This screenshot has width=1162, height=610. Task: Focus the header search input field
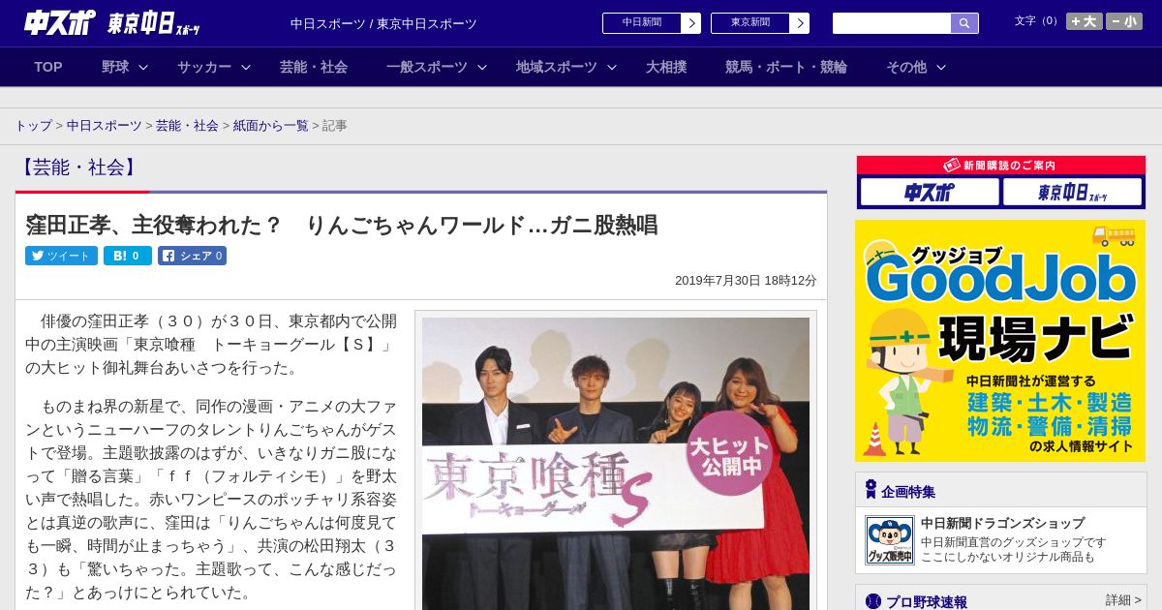(892, 23)
